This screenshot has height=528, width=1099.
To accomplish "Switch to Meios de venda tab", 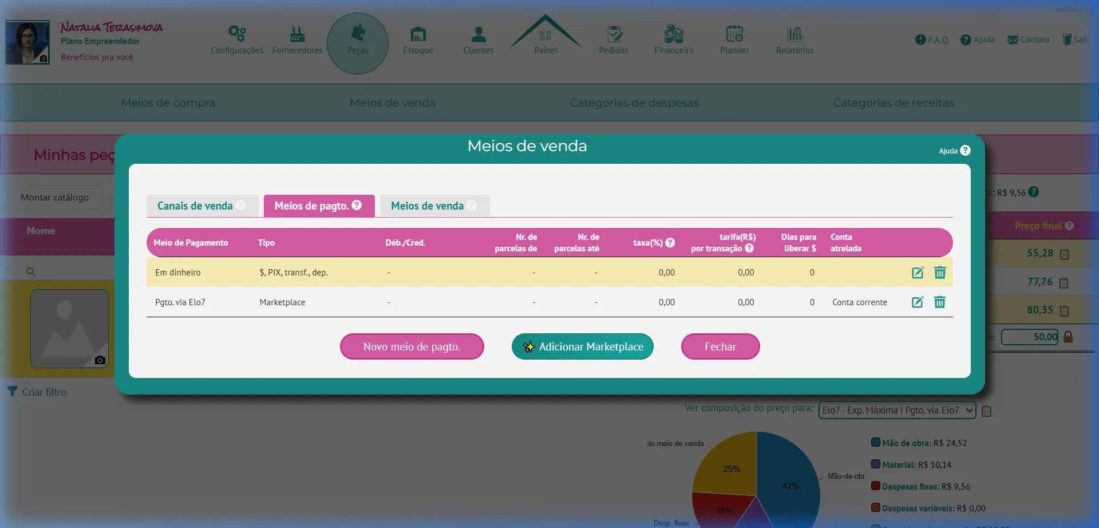I will pyautogui.click(x=427, y=206).
